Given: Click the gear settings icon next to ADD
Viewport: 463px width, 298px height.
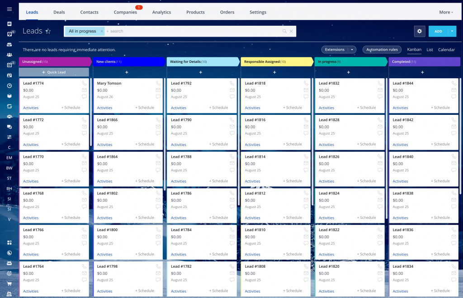Looking at the screenshot, I should tap(420, 31).
